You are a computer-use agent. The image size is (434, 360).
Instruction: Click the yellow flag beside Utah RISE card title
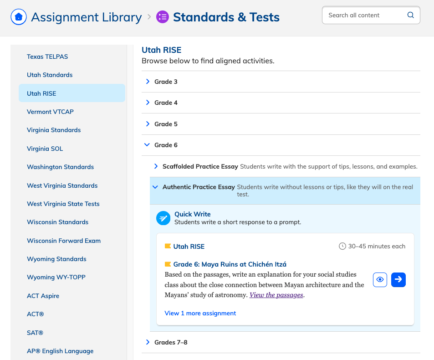tap(168, 246)
